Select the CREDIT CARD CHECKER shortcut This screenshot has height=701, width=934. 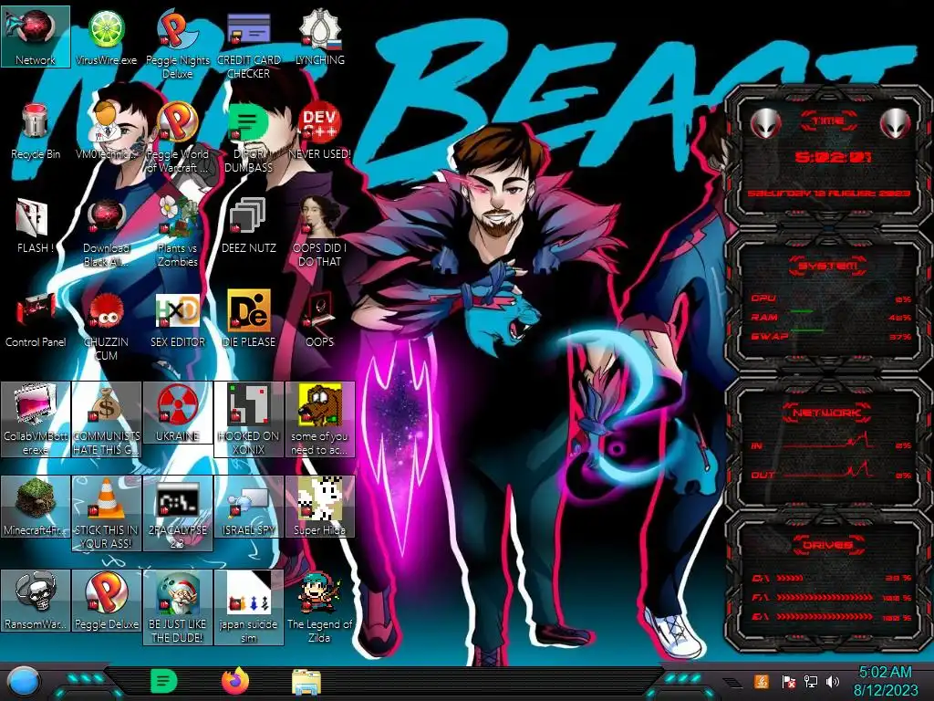tap(248, 44)
